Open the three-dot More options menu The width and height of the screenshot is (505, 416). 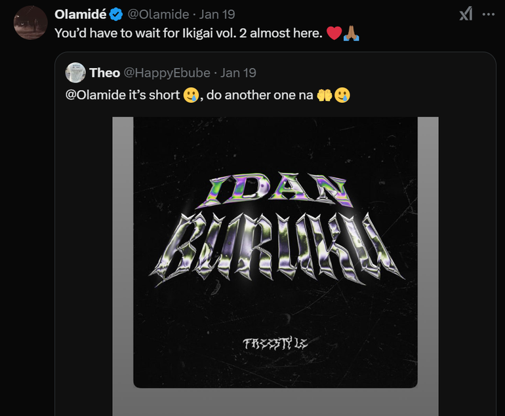(488, 14)
